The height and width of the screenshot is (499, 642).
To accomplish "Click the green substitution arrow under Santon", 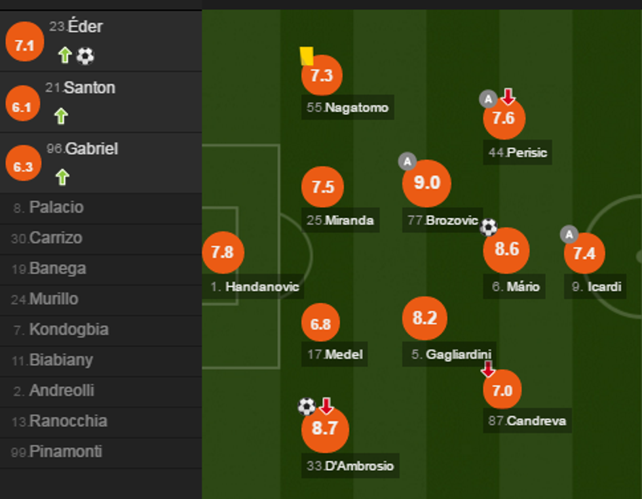I will click(61, 117).
